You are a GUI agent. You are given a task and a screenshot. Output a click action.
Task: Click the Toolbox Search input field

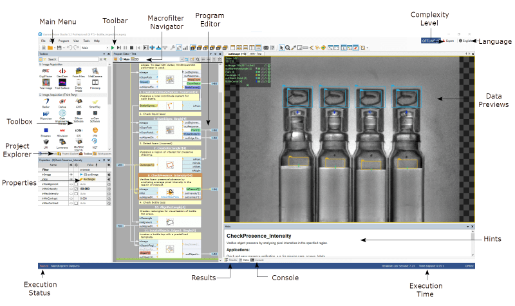coord(79,59)
